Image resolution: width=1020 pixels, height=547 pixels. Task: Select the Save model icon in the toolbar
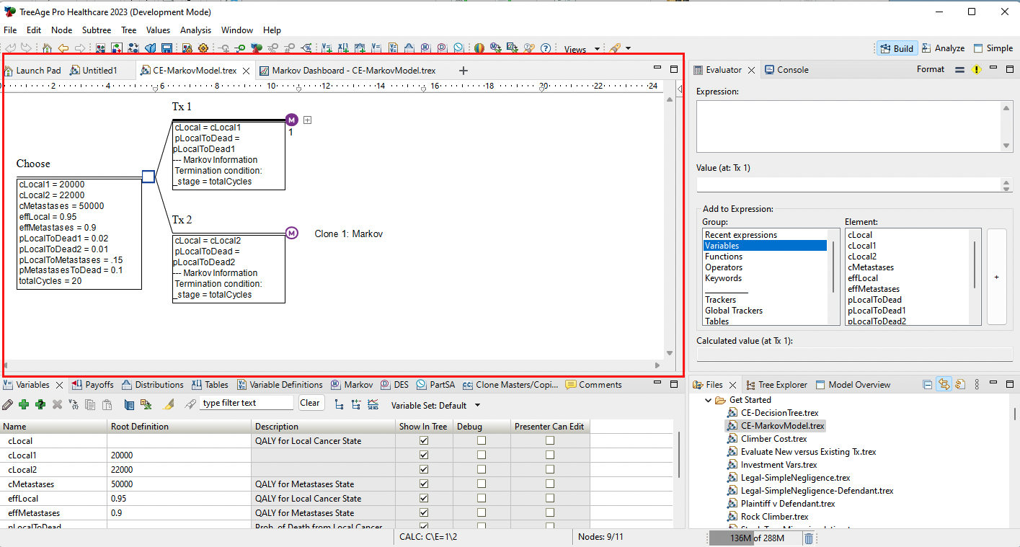click(x=167, y=48)
